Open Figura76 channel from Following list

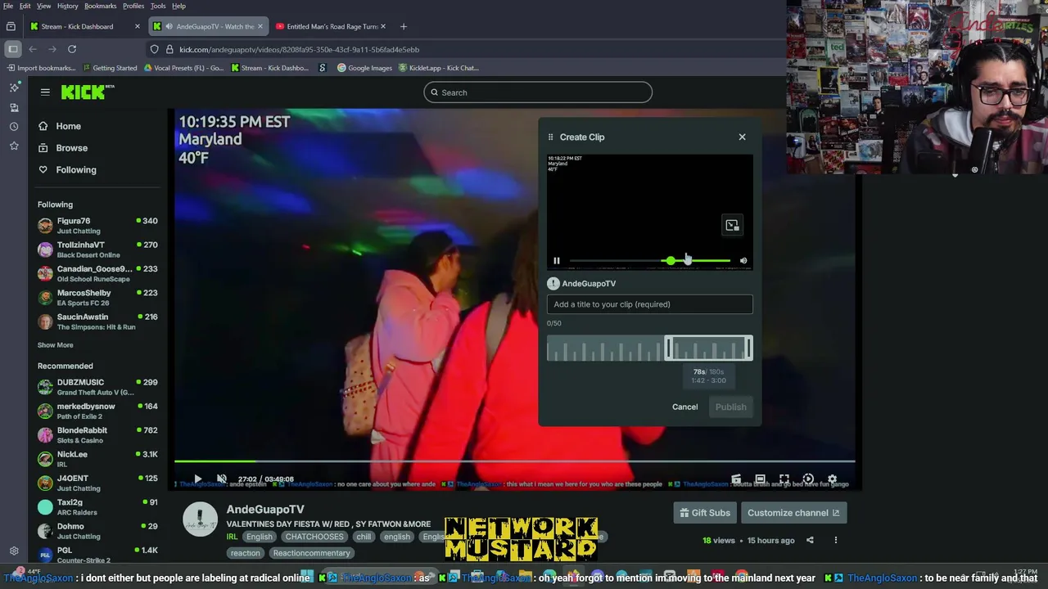coord(97,226)
